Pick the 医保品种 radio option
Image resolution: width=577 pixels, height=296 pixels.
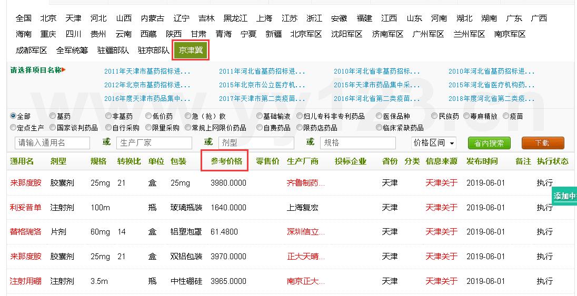(x=380, y=116)
